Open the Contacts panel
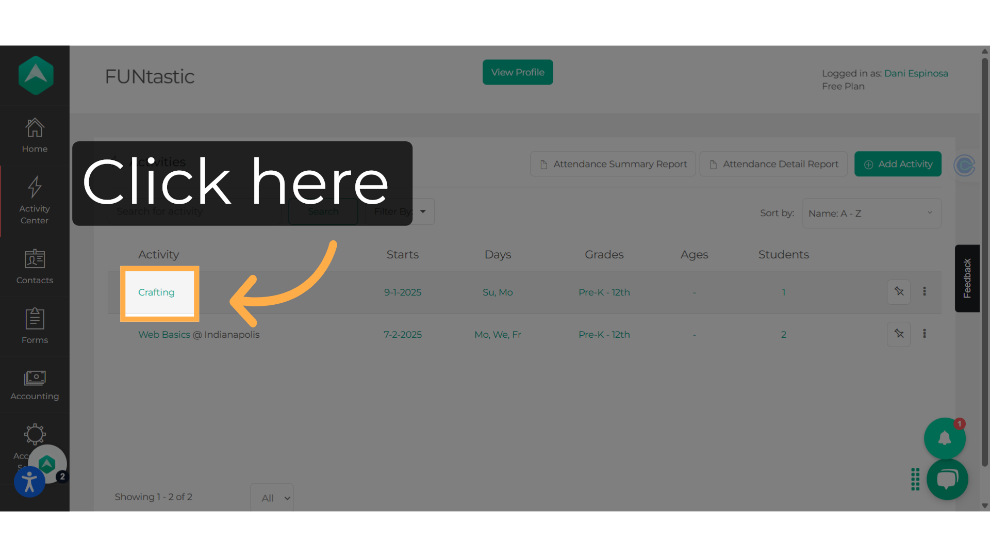The image size is (990, 557). pyautogui.click(x=34, y=266)
